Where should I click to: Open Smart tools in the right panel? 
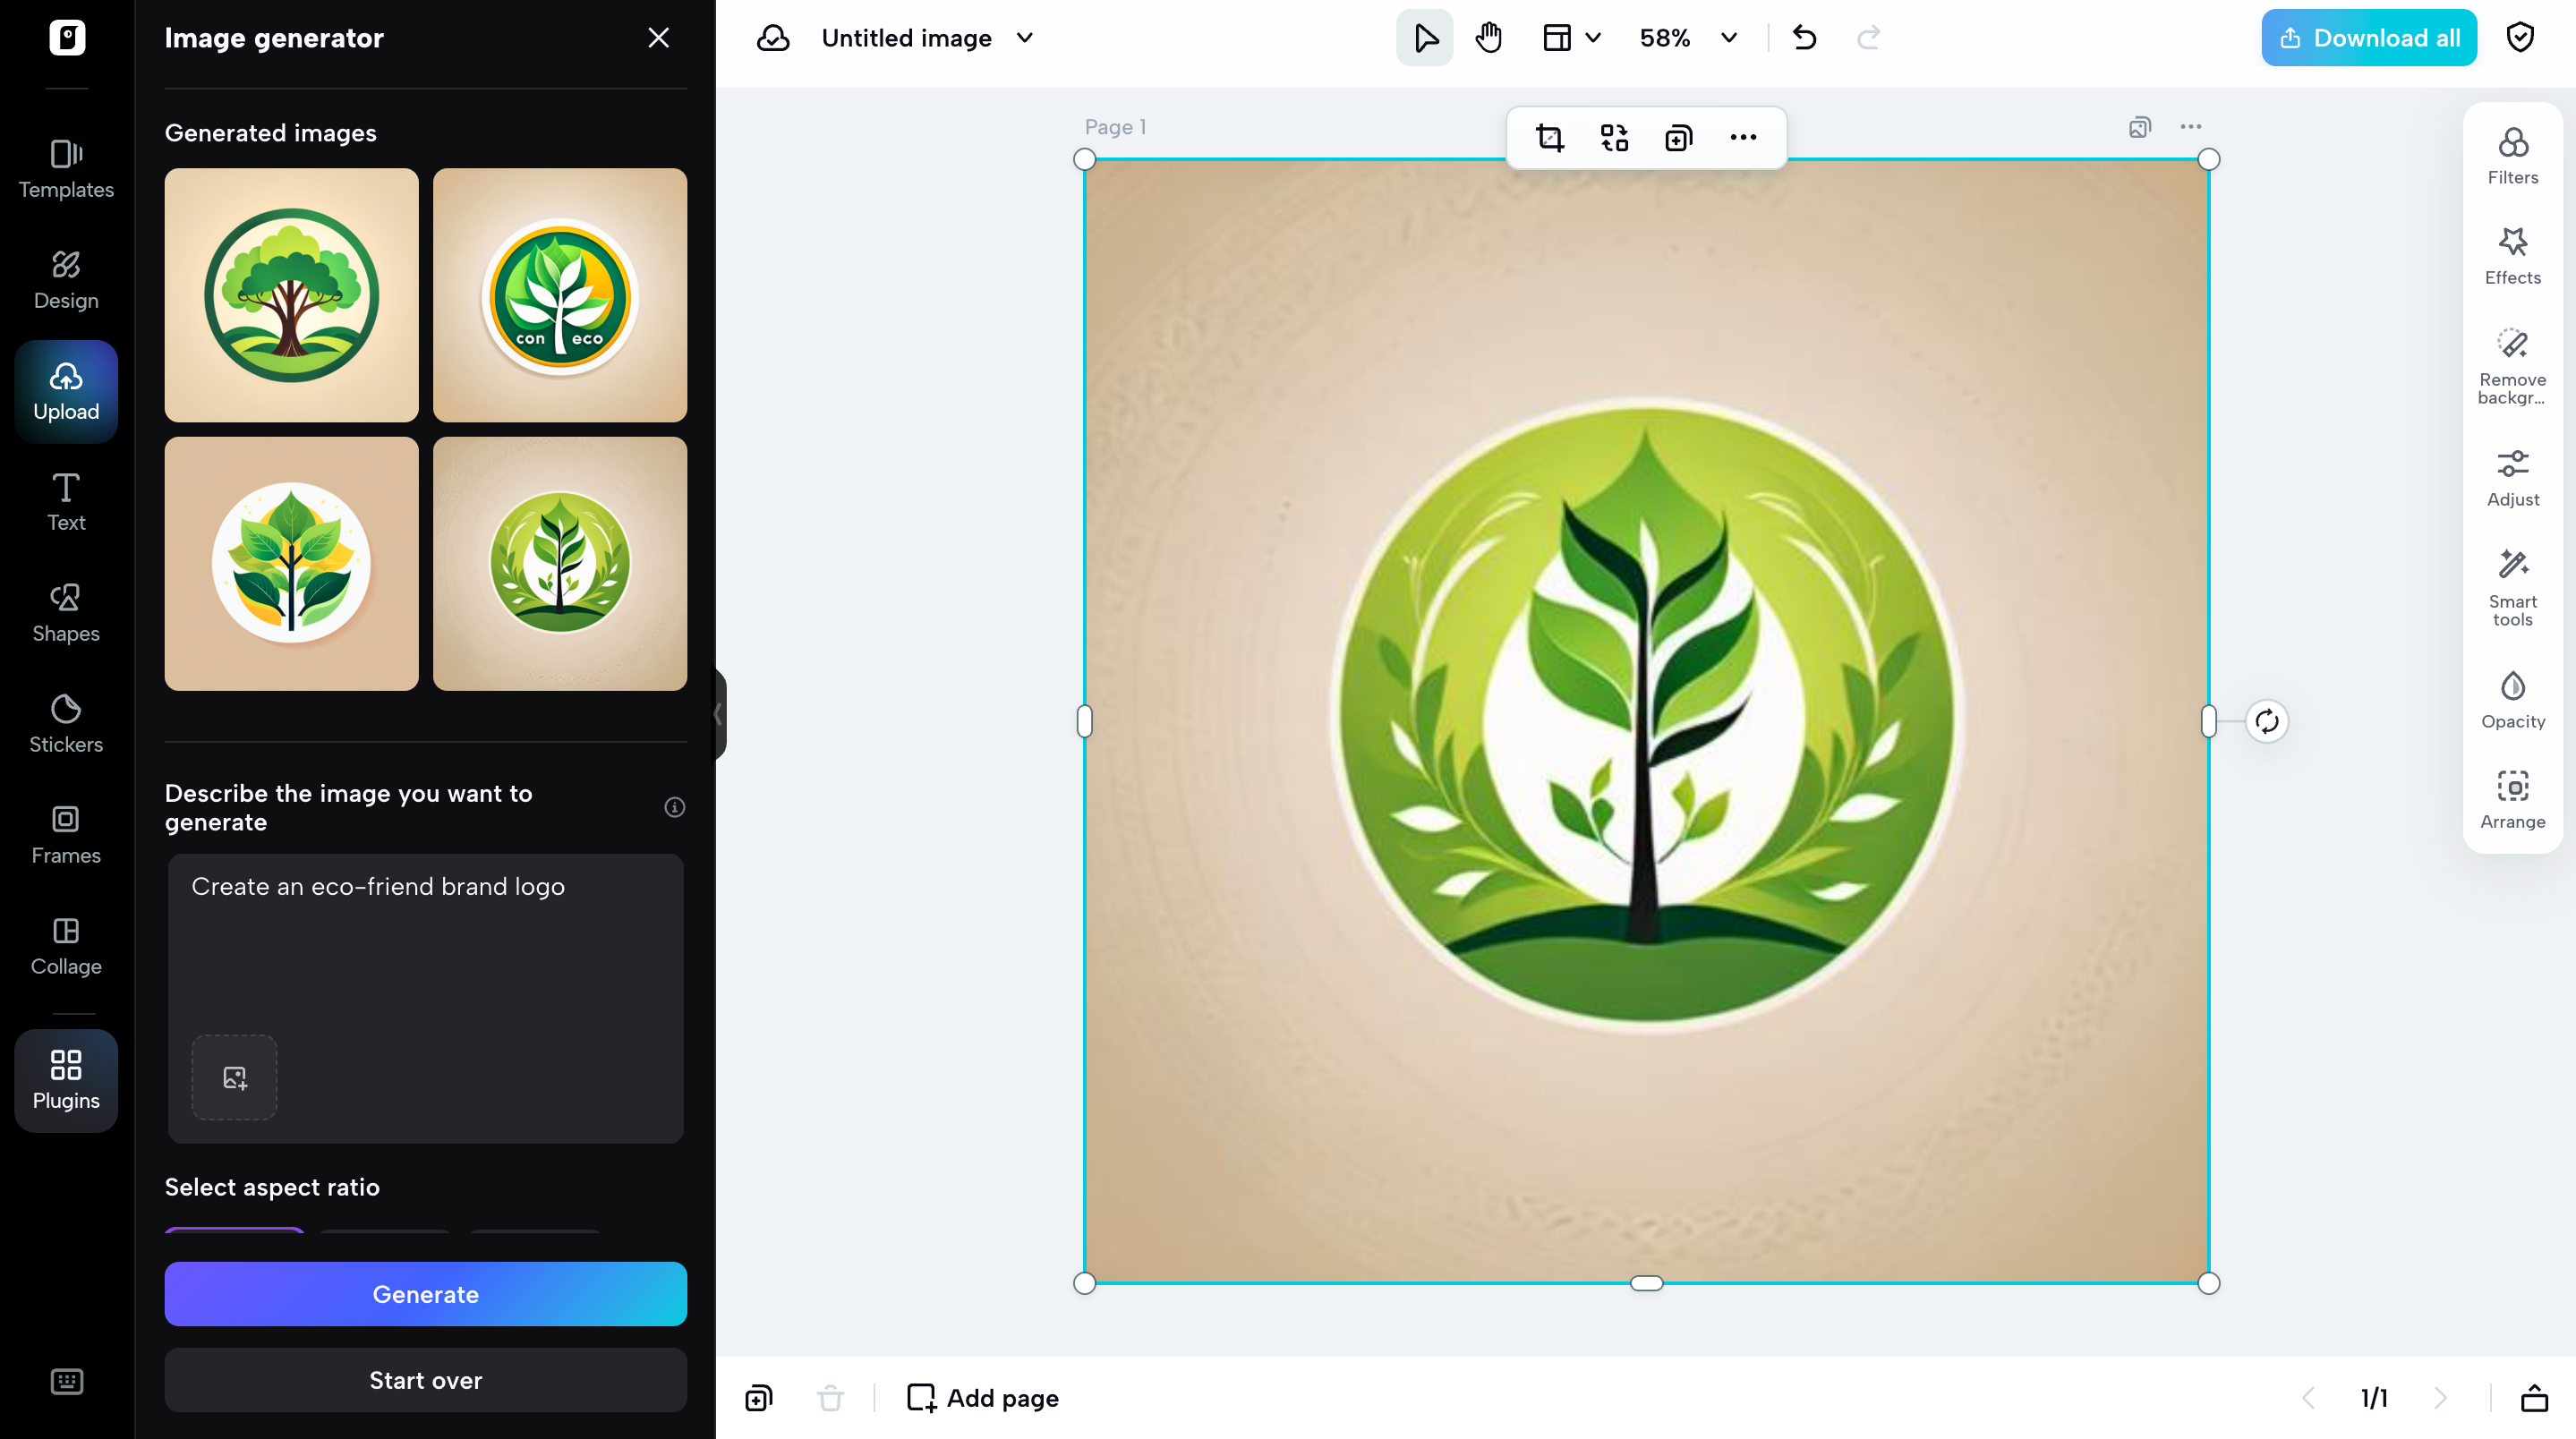pyautogui.click(x=2513, y=585)
